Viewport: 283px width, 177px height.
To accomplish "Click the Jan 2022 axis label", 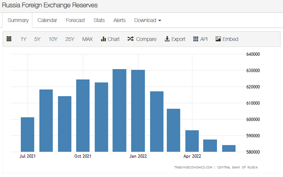I will (x=138, y=156).
